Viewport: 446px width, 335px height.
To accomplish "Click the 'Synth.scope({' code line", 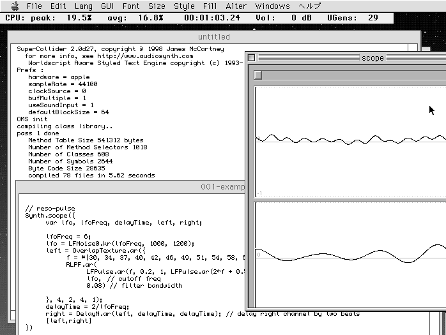I will point(50,216).
